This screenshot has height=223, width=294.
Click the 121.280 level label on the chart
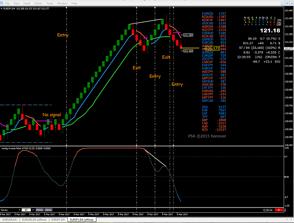(x=188, y=35)
